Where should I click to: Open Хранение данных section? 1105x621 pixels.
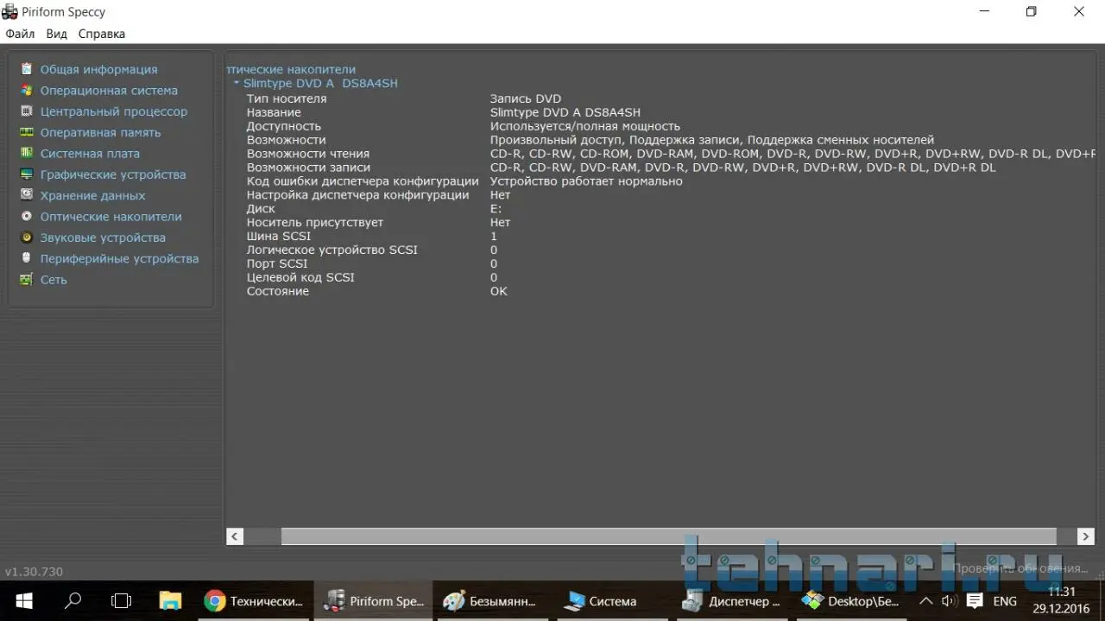92,195
